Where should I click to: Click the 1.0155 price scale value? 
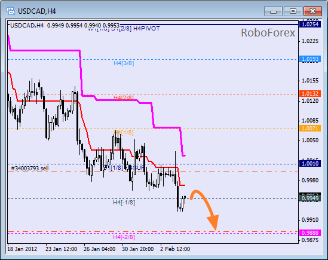click(x=310, y=81)
